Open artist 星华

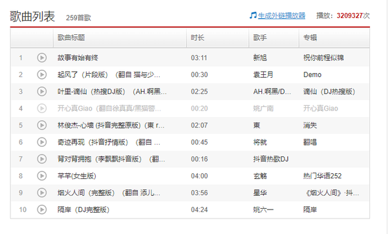(x=260, y=193)
